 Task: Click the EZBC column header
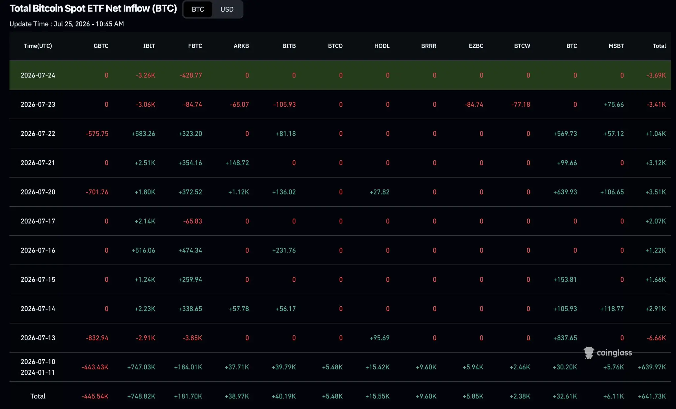click(x=476, y=46)
